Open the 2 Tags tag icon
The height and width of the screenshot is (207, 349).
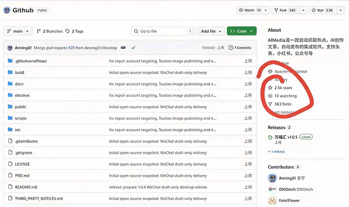tap(68, 31)
